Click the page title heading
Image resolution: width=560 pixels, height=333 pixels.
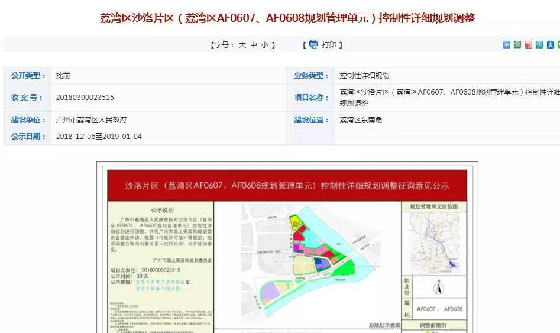point(287,18)
